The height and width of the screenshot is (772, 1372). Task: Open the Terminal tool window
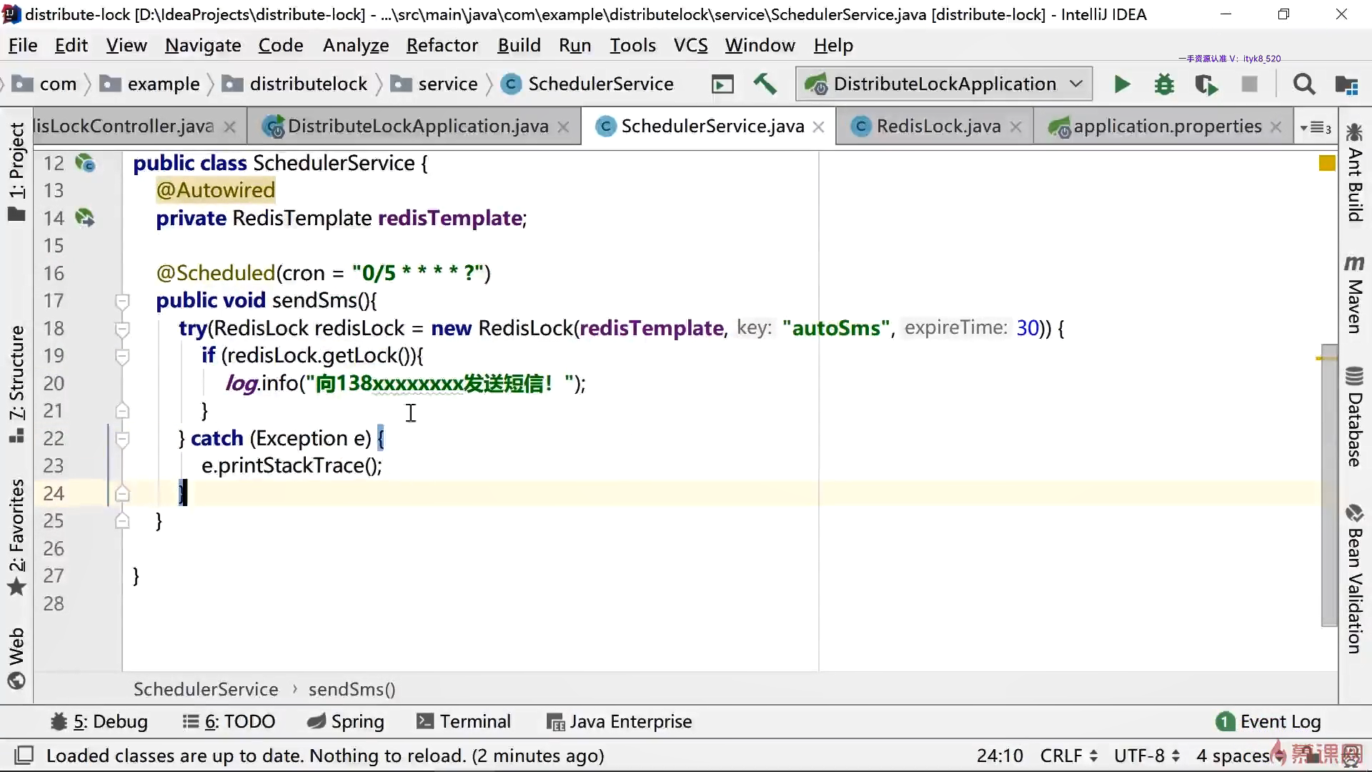coord(463,721)
